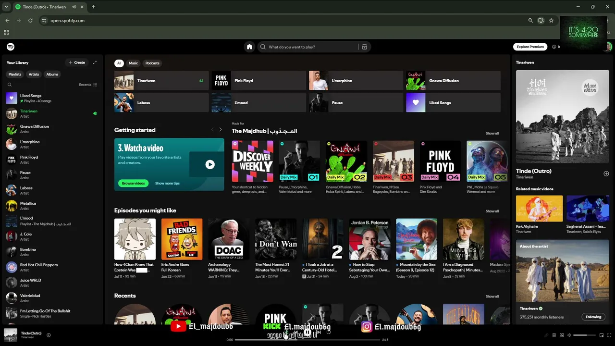The width and height of the screenshot is (615, 346).
Task: Open the connect to a device icon
Action: click(x=562, y=335)
